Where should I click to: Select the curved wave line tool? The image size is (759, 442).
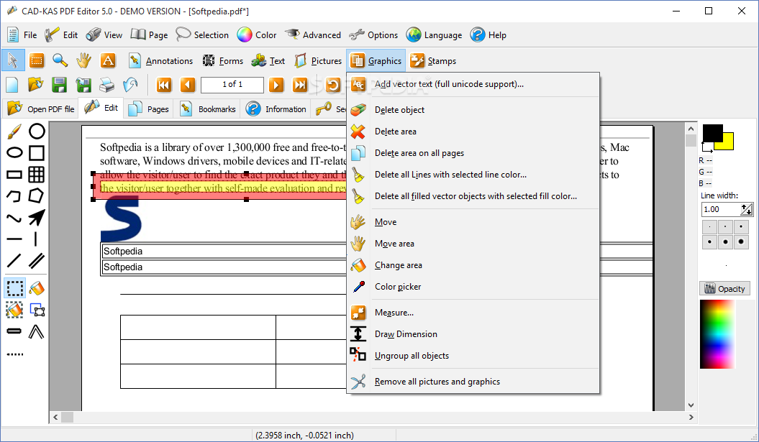point(14,218)
